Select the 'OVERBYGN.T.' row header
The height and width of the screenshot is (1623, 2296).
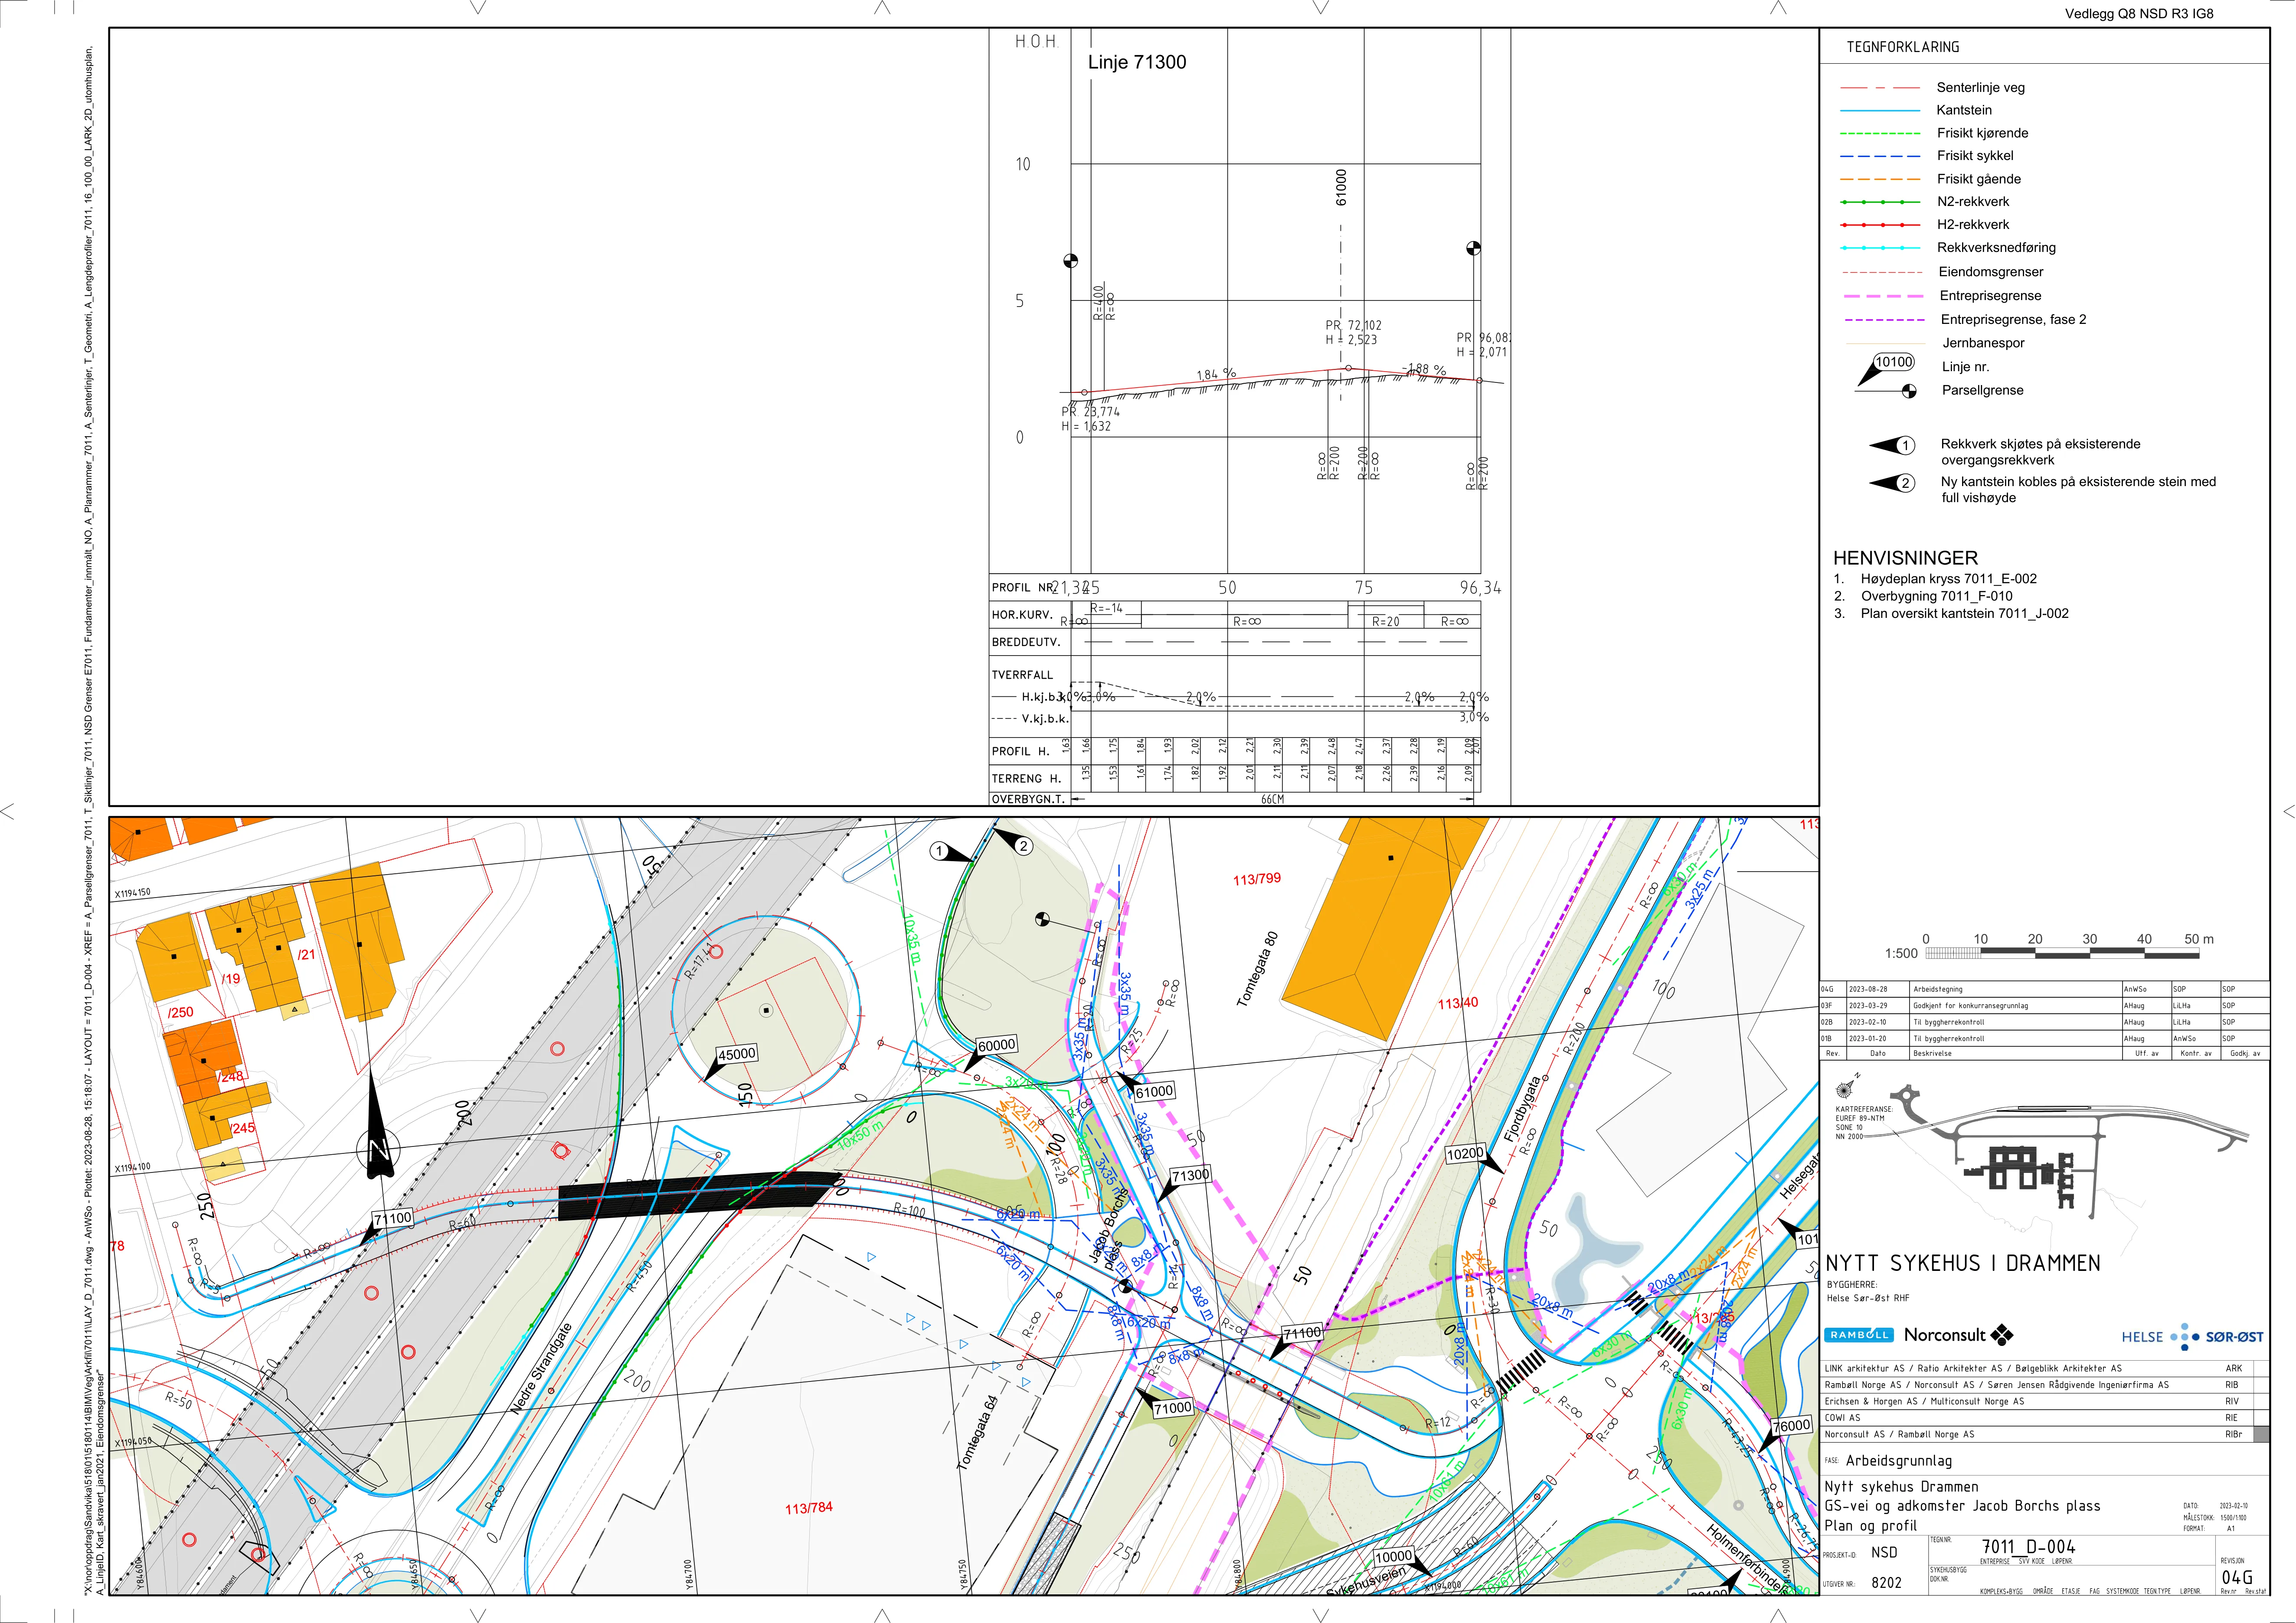tap(1028, 799)
